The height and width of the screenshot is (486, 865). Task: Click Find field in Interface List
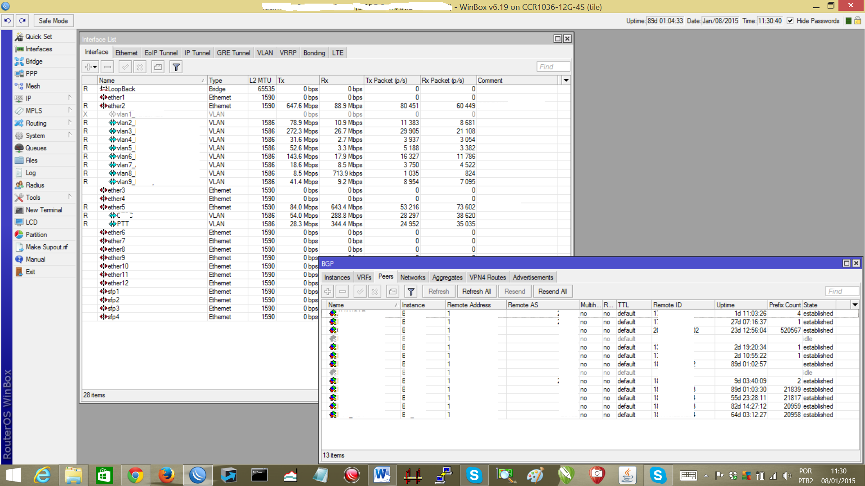click(x=553, y=67)
